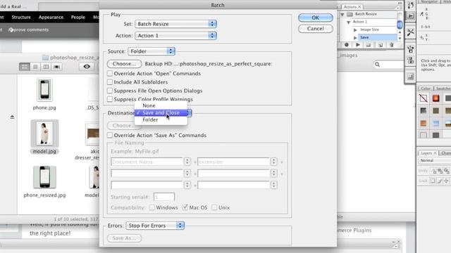Create a new action set folder icon
Image resolution: width=451 pixels, height=253 pixels.
pos(369,45)
